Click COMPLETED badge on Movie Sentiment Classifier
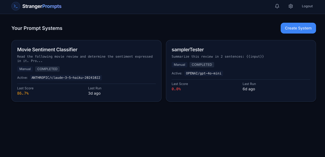 click(x=47, y=69)
